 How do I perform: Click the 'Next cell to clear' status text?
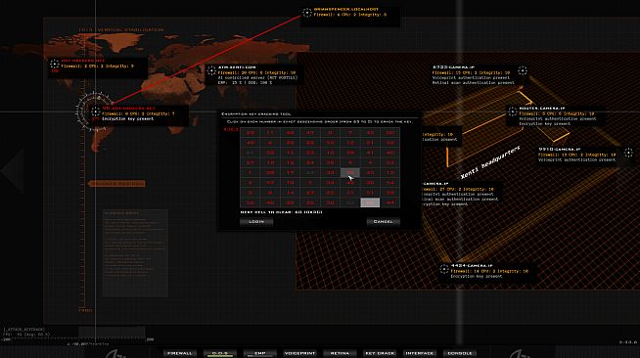click(281, 212)
